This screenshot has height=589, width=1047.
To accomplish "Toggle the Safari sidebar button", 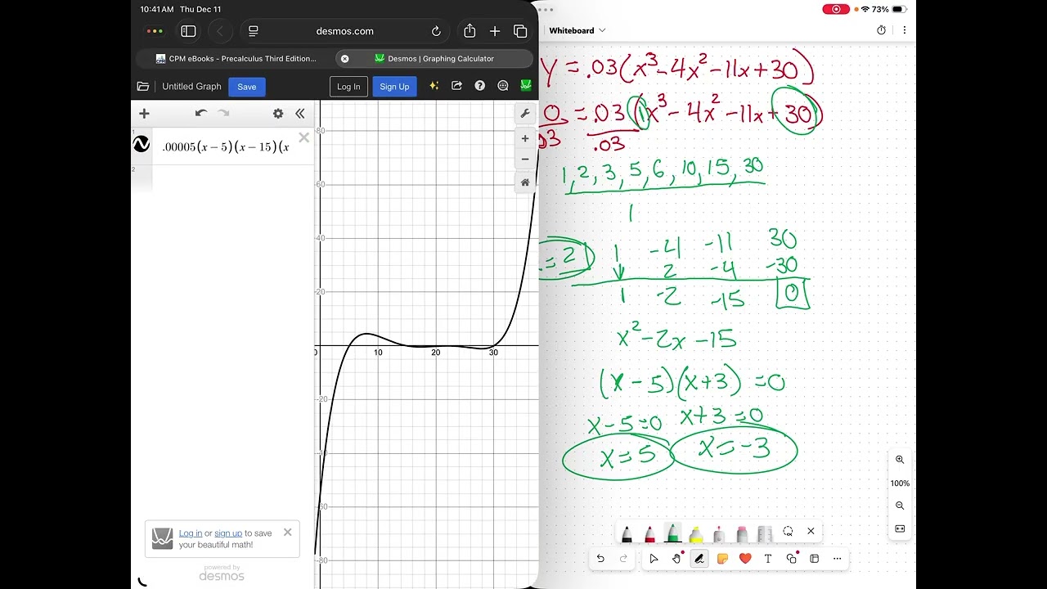I will pyautogui.click(x=188, y=31).
